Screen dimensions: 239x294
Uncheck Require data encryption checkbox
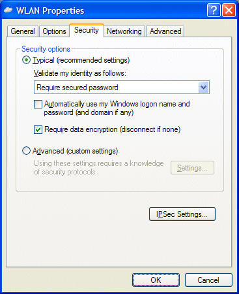tap(38, 129)
